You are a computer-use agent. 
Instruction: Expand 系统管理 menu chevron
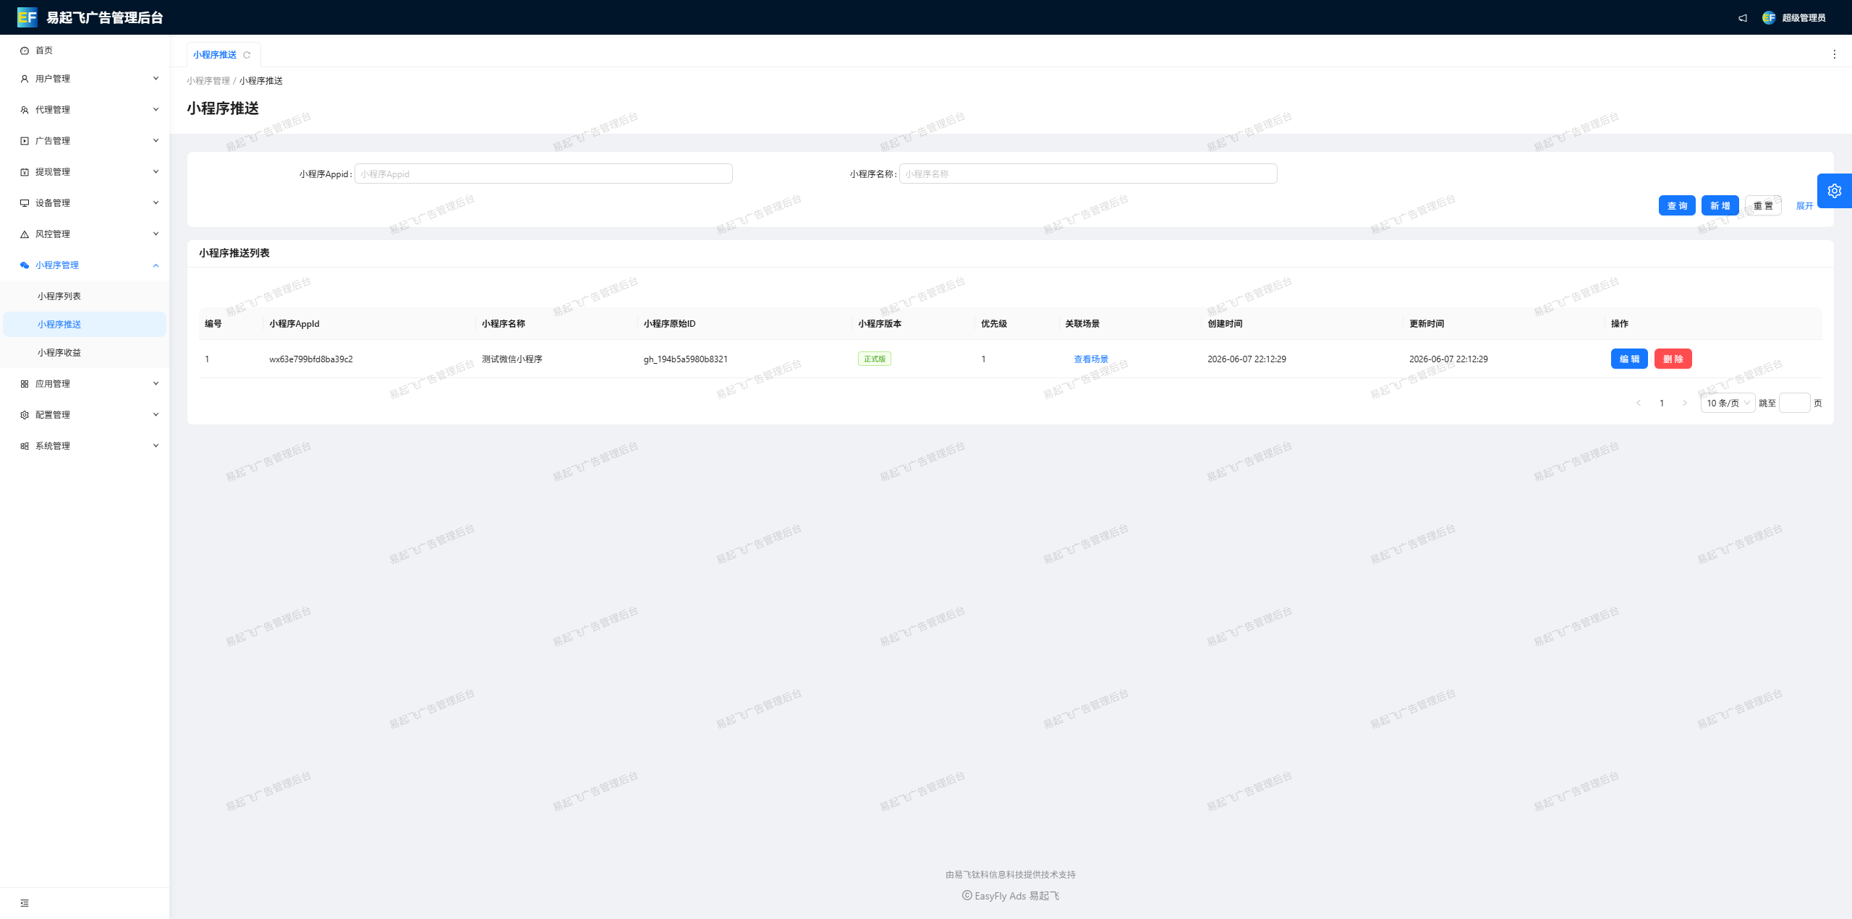point(156,445)
